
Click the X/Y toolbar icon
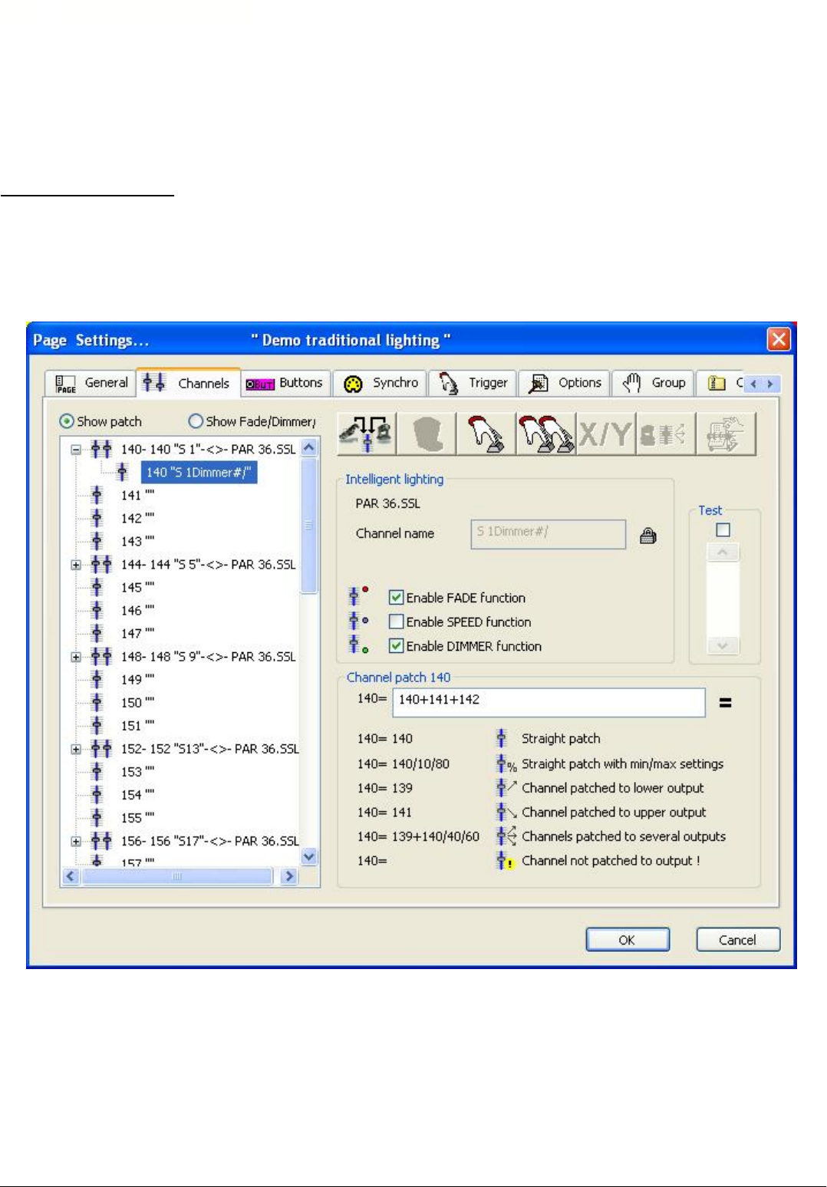[606, 434]
